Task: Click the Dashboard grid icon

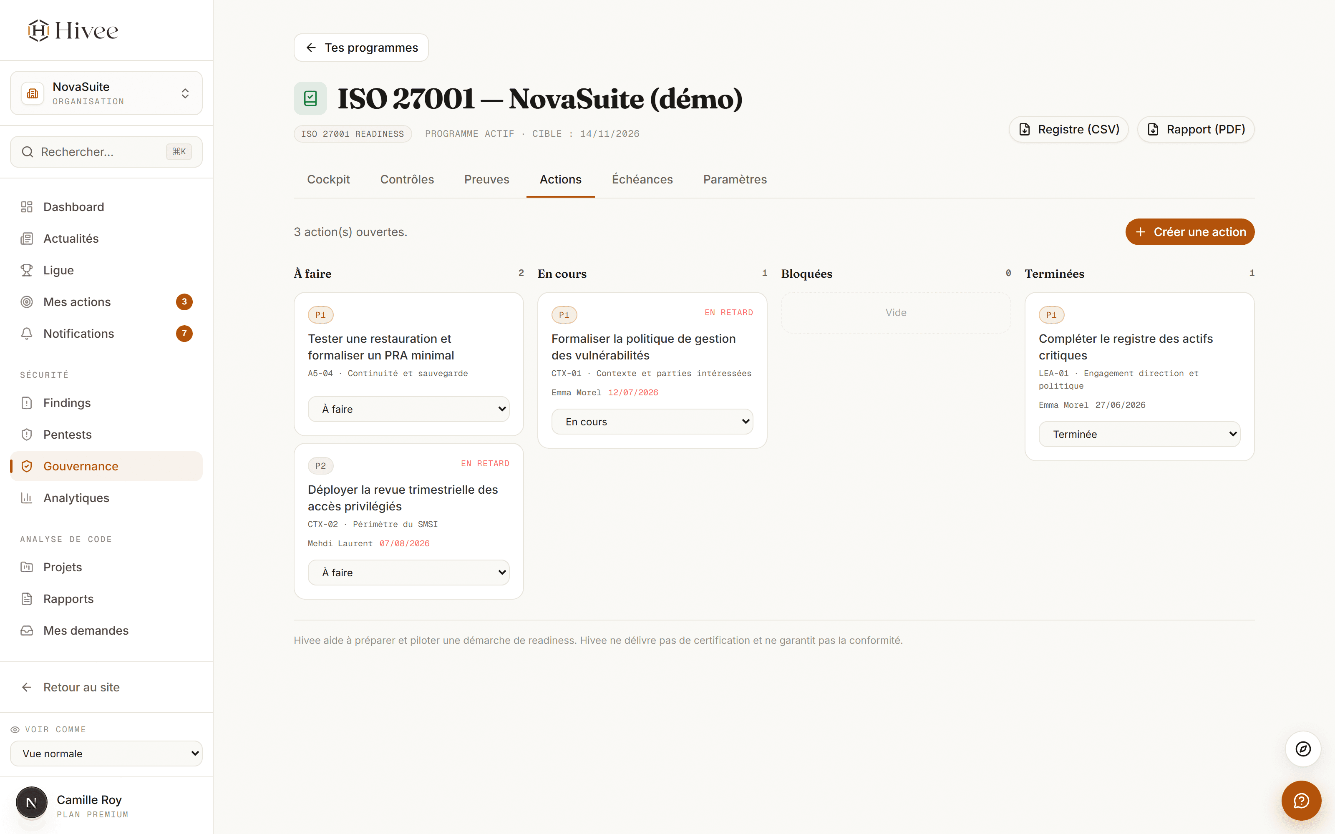Action: pyautogui.click(x=26, y=207)
